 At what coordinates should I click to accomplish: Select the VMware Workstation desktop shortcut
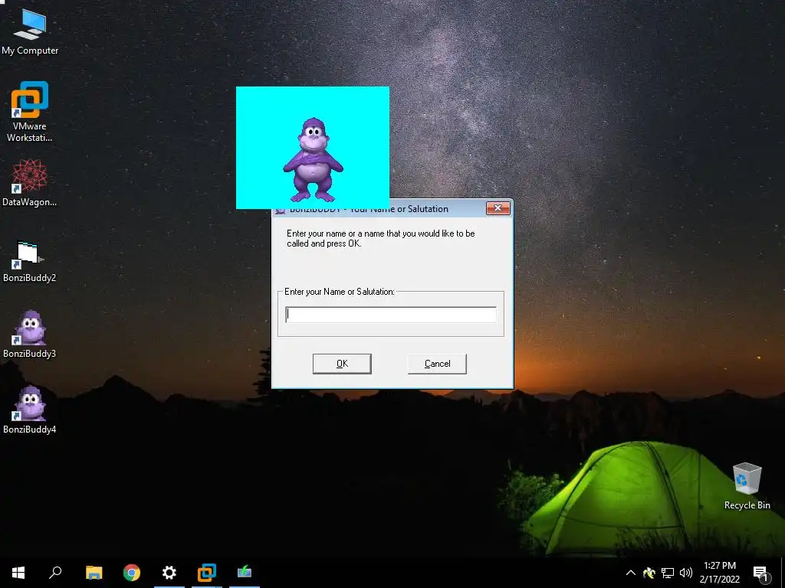30,111
